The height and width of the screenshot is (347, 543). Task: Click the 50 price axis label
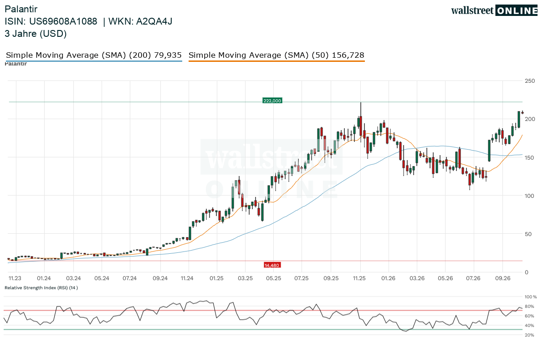[x=528, y=234]
